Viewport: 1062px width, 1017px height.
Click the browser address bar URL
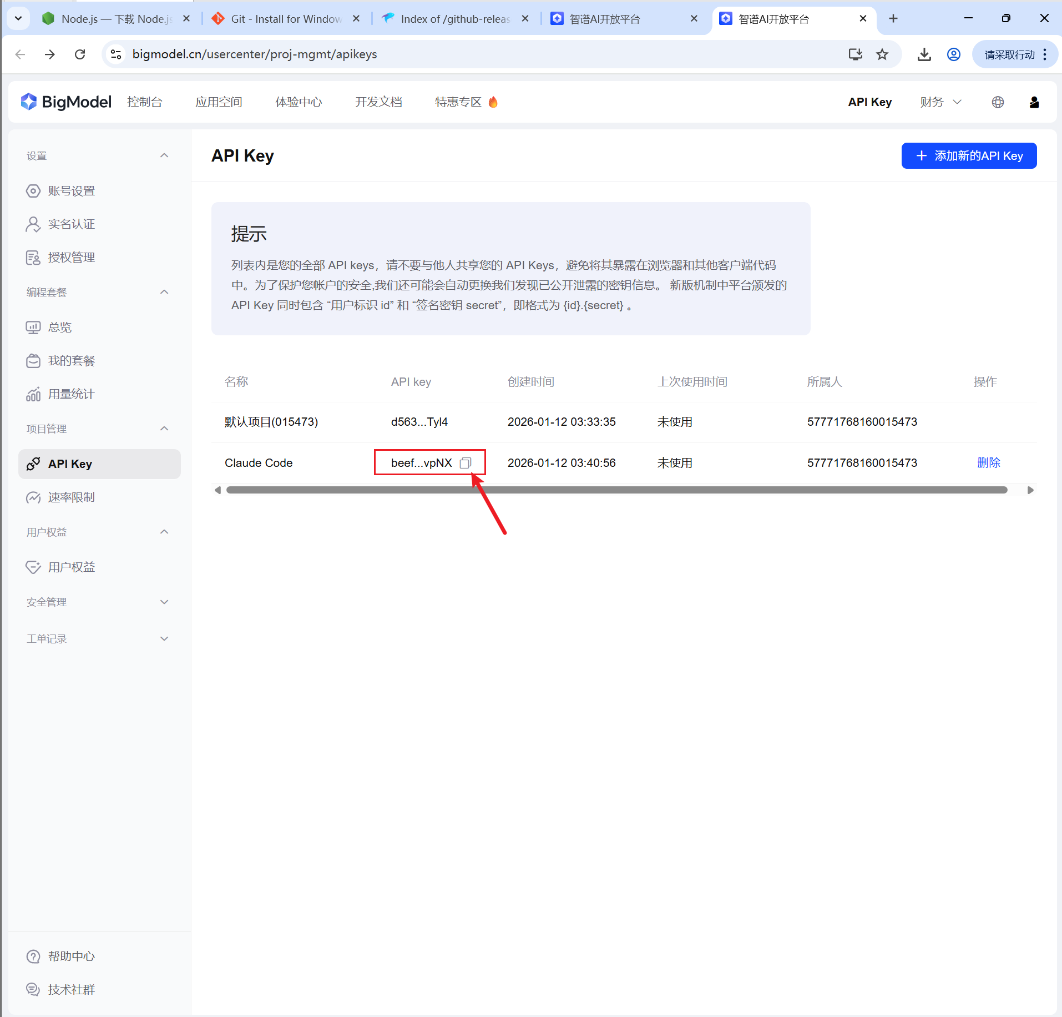[x=255, y=54]
